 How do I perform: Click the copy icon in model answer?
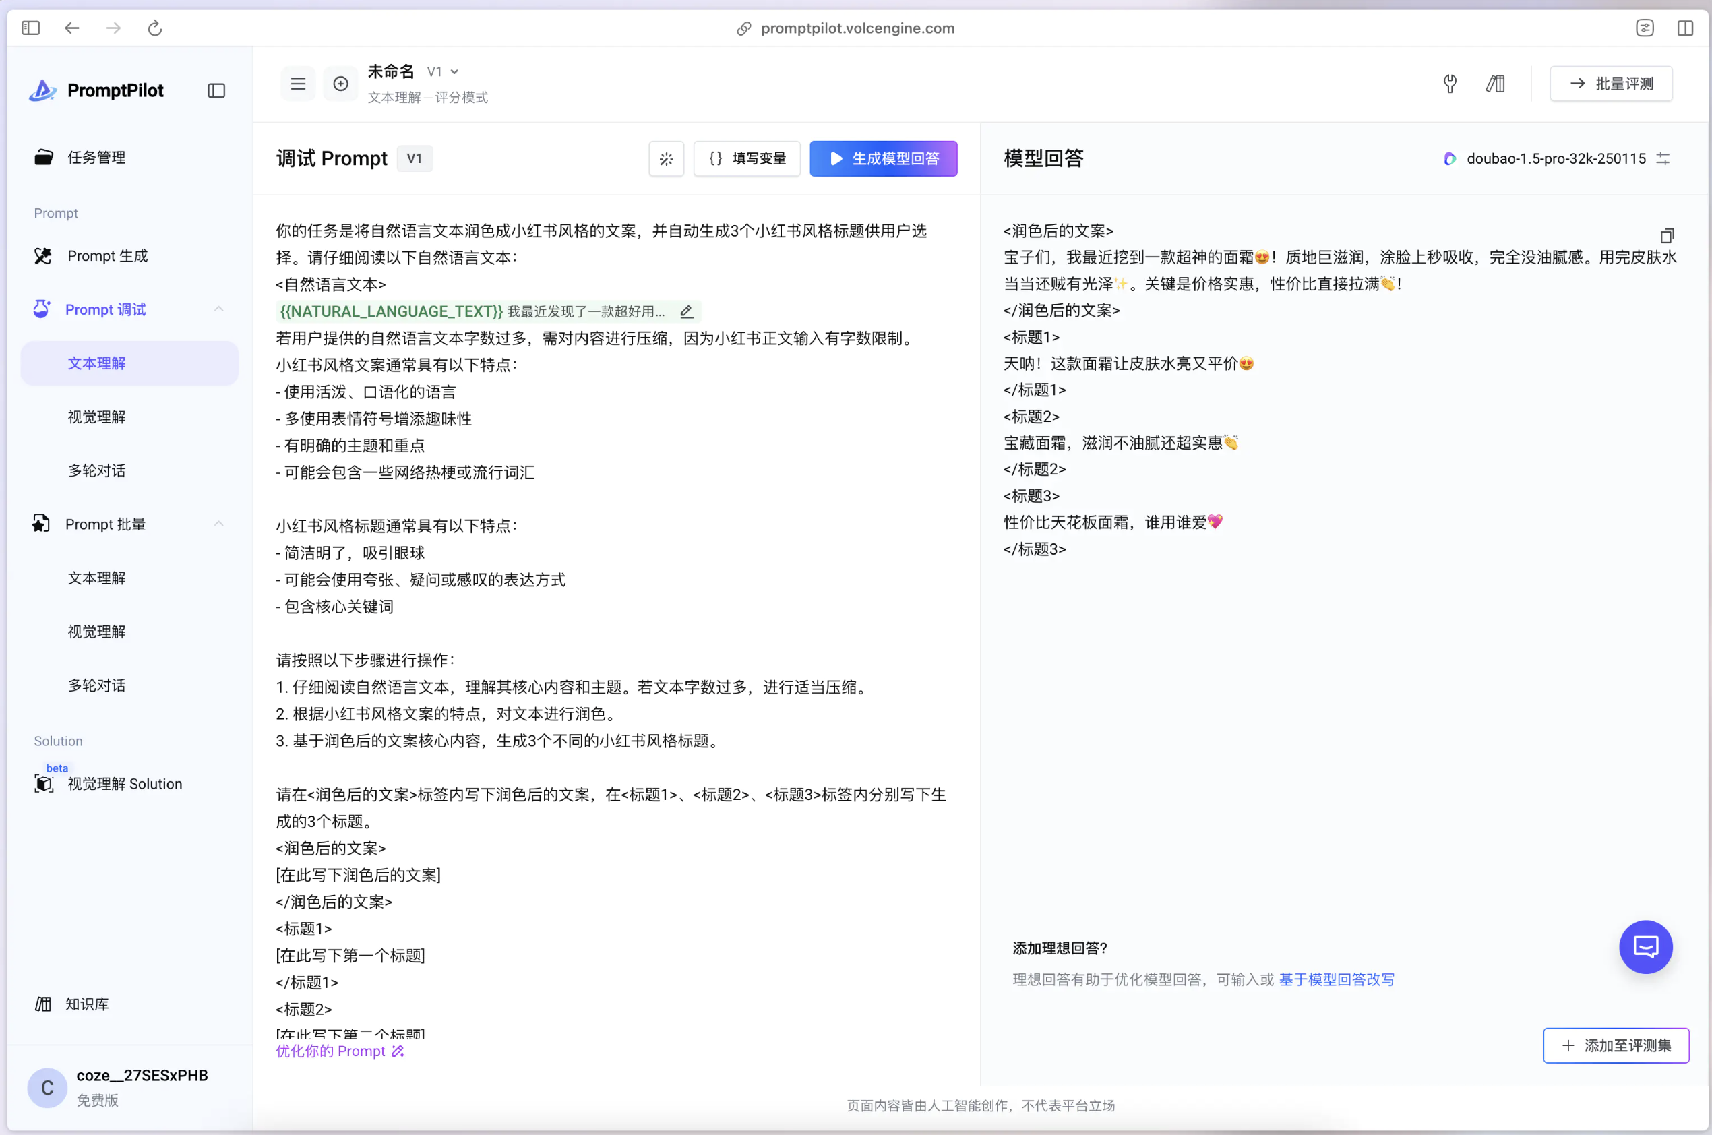1666,236
